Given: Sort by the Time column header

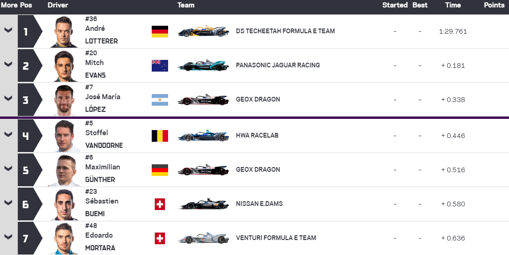Looking at the screenshot, I should (x=453, y=5).
